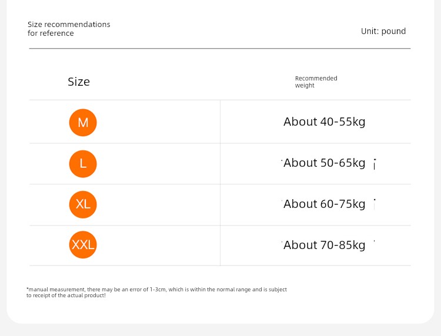Click the 'Recommended weight' column header
Image resolution: width=441 pixels, height=336 pixels.
316,82
